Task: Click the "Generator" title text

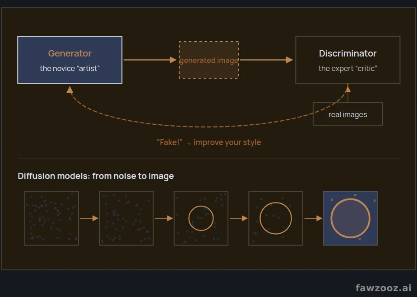Action: 69,53
